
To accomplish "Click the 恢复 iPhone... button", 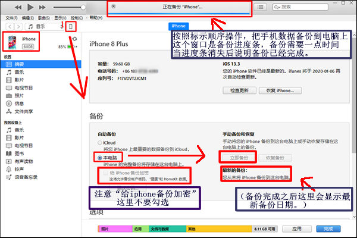I will point(280,90).
